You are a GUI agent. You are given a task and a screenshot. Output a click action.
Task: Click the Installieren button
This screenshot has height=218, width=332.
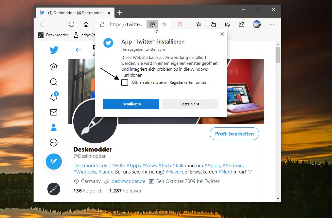(131, 104)
